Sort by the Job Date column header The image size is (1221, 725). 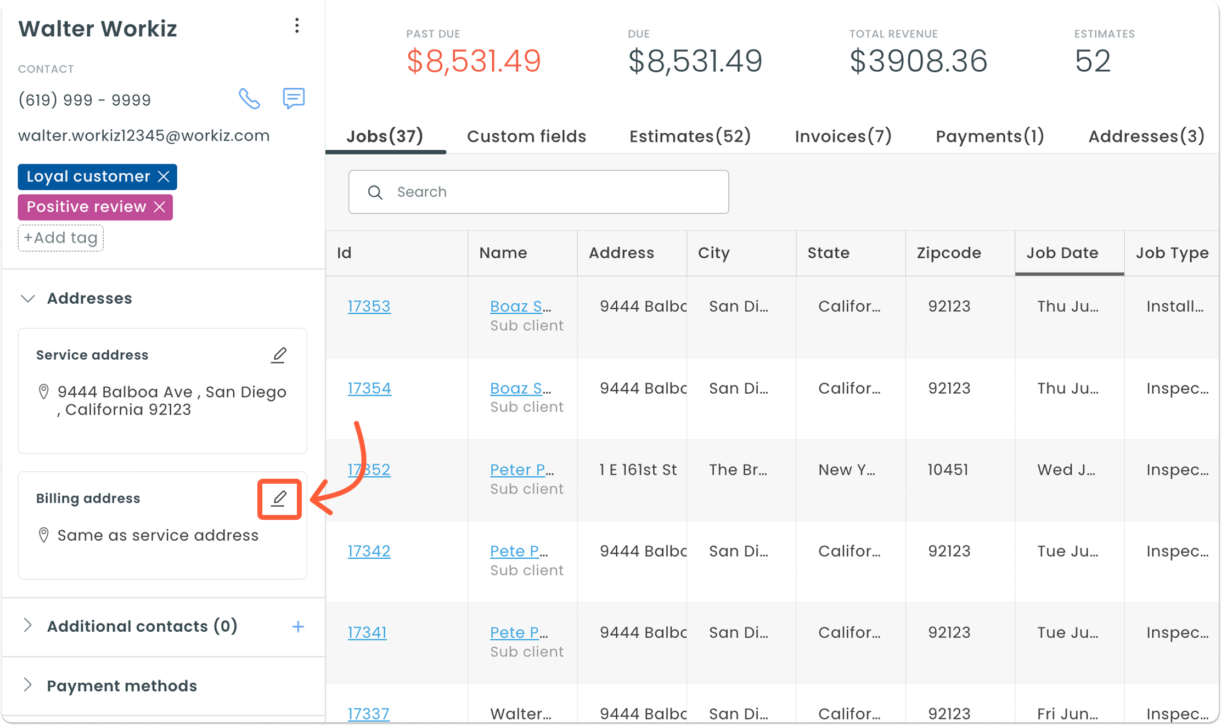[1062, 253]
